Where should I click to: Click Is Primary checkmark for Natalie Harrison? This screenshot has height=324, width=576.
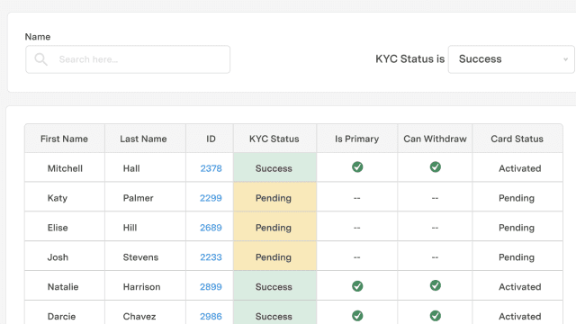coord(357,286)
